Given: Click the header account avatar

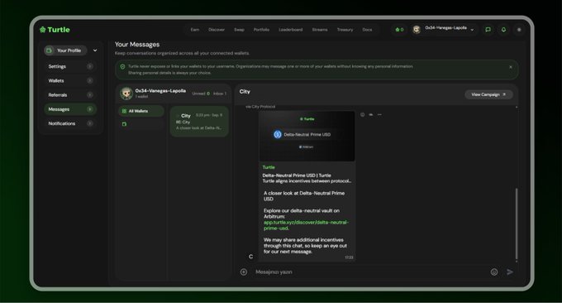Looking at the screenshot, I should coord(416,30).
